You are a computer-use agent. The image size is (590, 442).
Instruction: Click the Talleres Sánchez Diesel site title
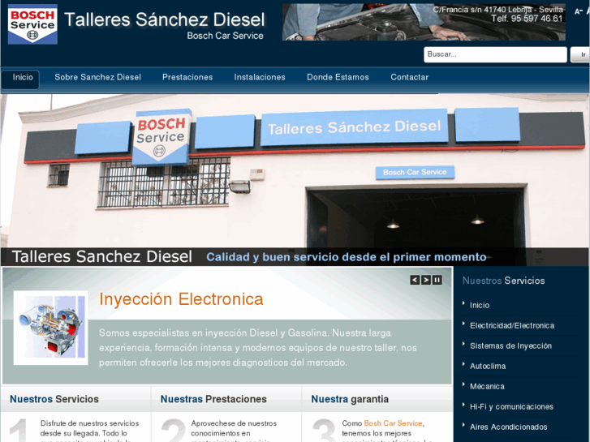coord(165,20)
